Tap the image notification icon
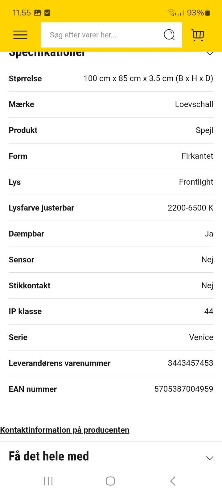The image size is (222, 494). pyautogui.click(x=37, y=13)
